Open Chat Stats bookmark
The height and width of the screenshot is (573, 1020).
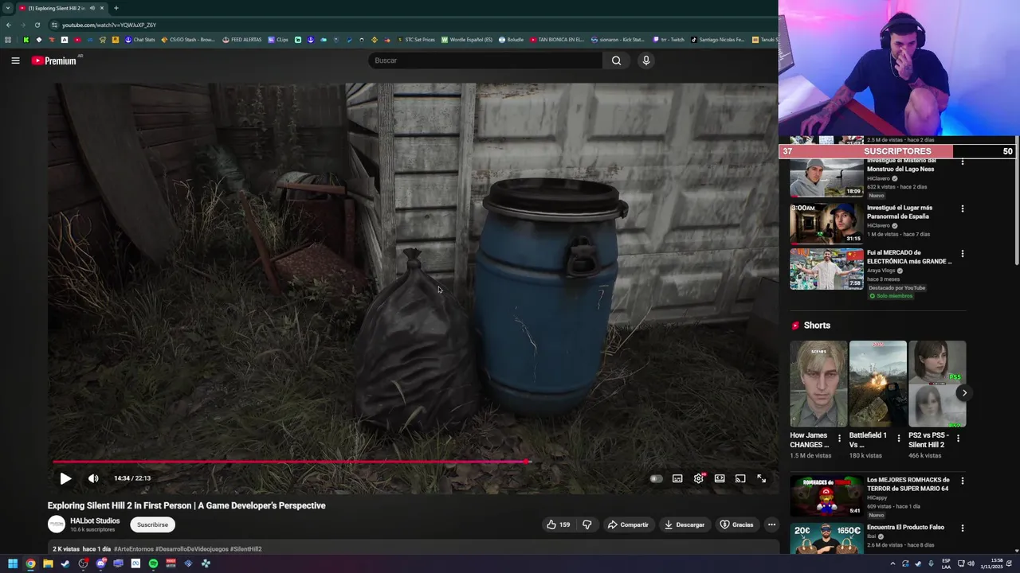tap(139, 39)
